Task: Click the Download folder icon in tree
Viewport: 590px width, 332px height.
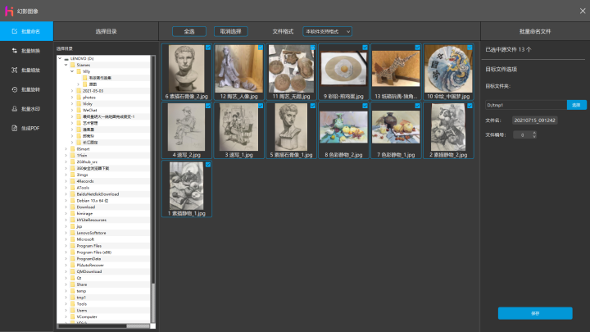Action: tap(71, 207)
